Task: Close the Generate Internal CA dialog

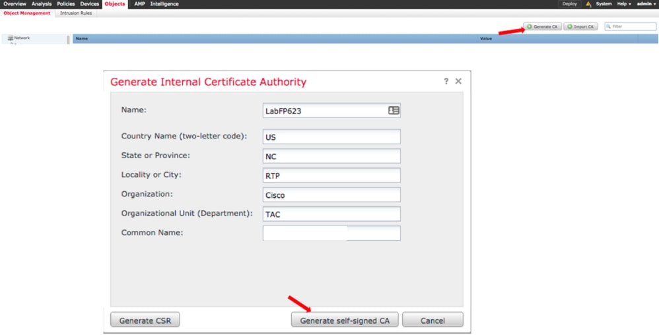Action: (x=458, y=81)
